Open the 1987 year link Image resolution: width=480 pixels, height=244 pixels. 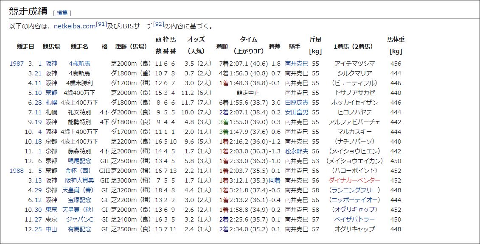(17, 64)
